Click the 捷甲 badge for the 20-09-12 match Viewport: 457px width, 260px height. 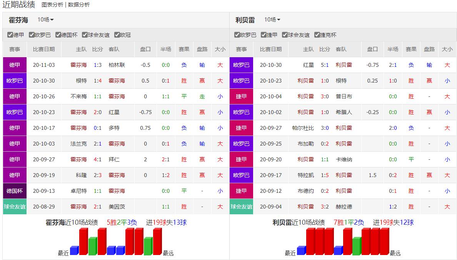241,191
